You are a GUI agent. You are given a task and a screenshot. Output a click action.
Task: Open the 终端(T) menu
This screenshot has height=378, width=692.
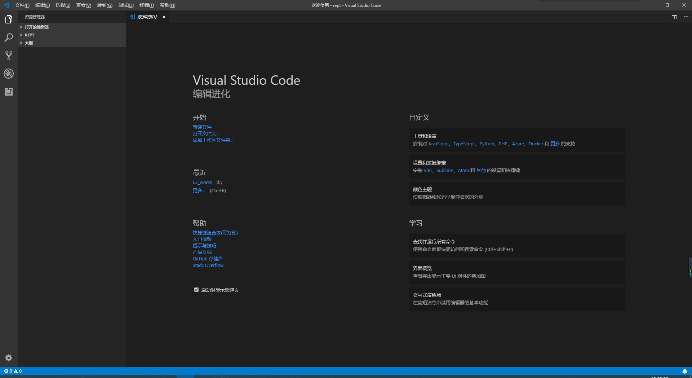tap(146, 5)
